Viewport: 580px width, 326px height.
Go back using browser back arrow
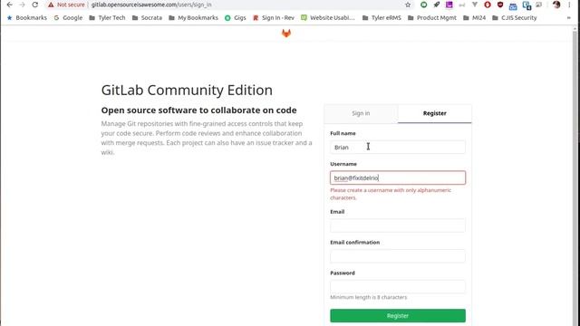[x=10, y=5]
